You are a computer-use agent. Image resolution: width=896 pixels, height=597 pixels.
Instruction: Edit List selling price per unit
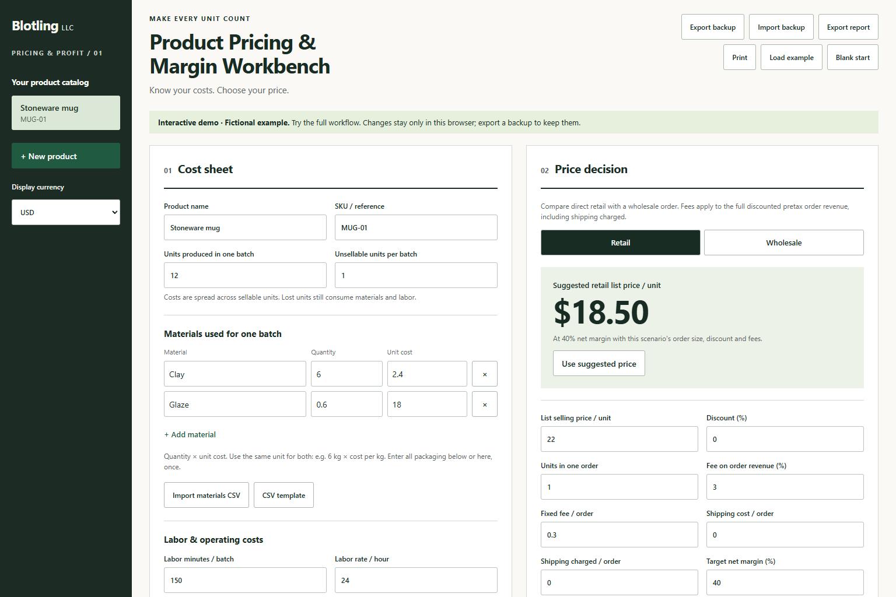[x=619, y=439]
